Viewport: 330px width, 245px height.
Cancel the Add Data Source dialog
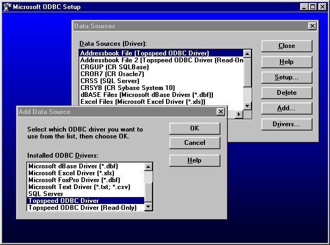[x=195, y=143]
